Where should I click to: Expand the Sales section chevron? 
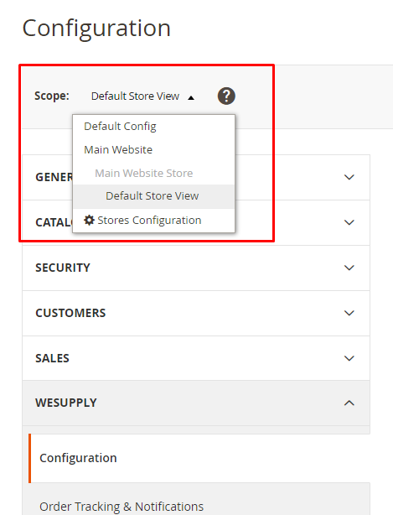coord(349,358)
